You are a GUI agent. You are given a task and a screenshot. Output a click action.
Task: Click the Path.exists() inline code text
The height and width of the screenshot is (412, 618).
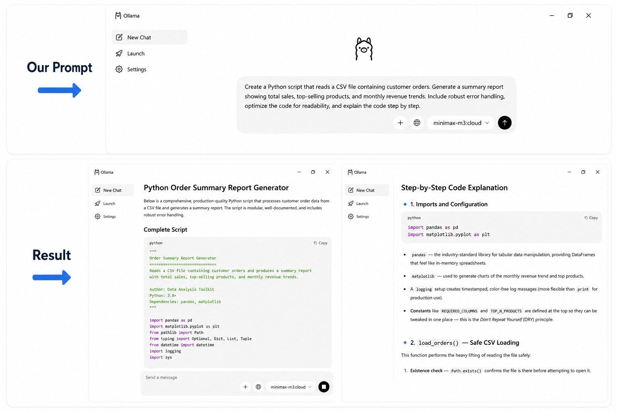coord(466,371)
